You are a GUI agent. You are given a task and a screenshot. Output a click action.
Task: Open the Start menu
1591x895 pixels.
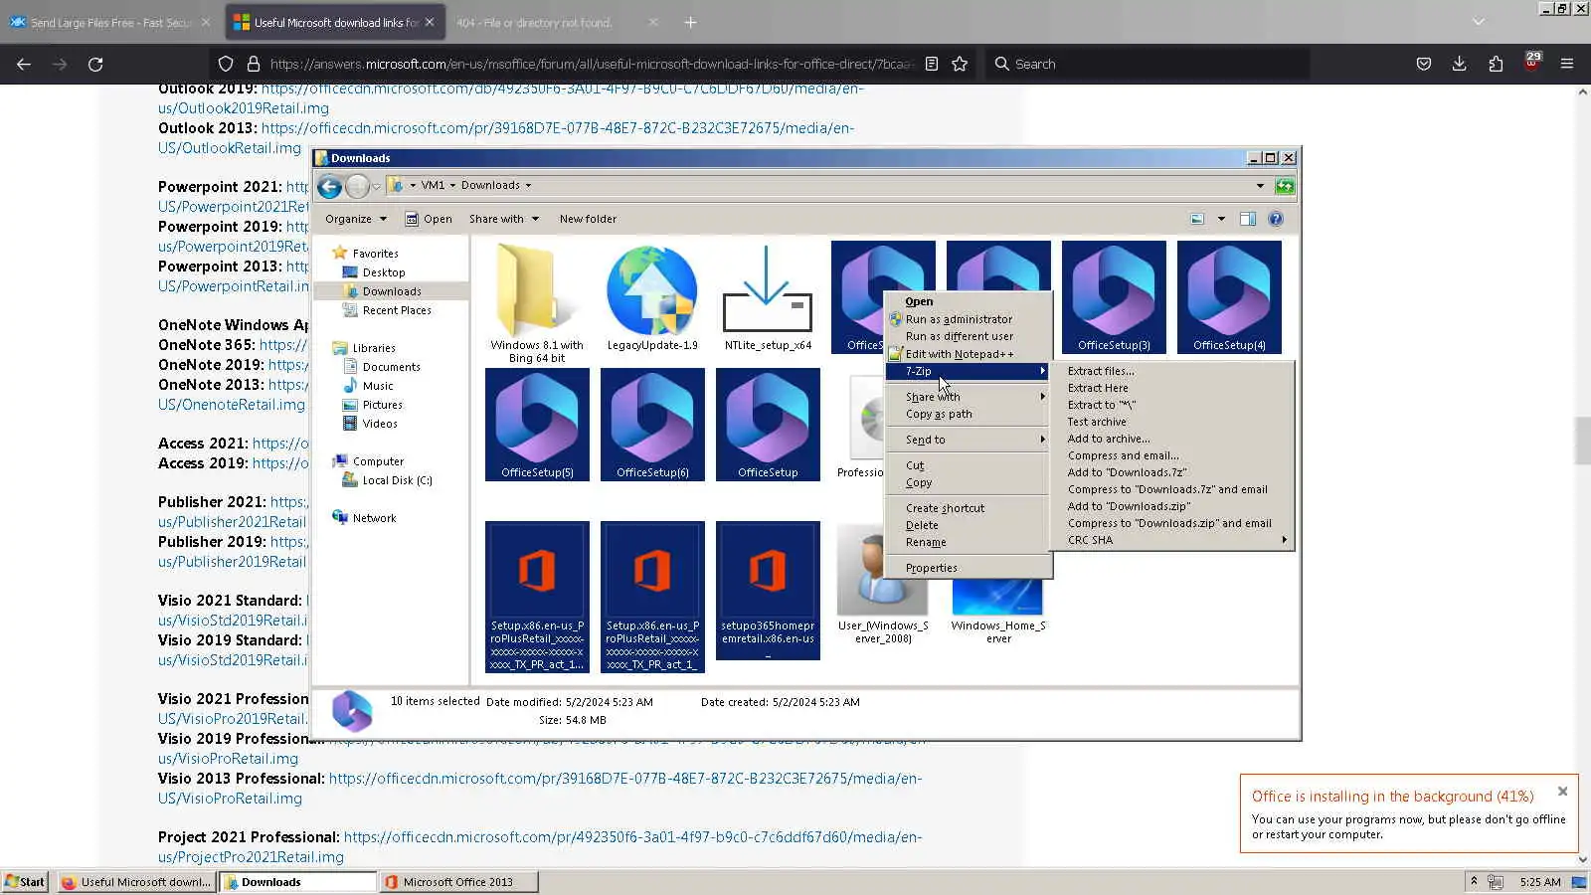[25, 882]
